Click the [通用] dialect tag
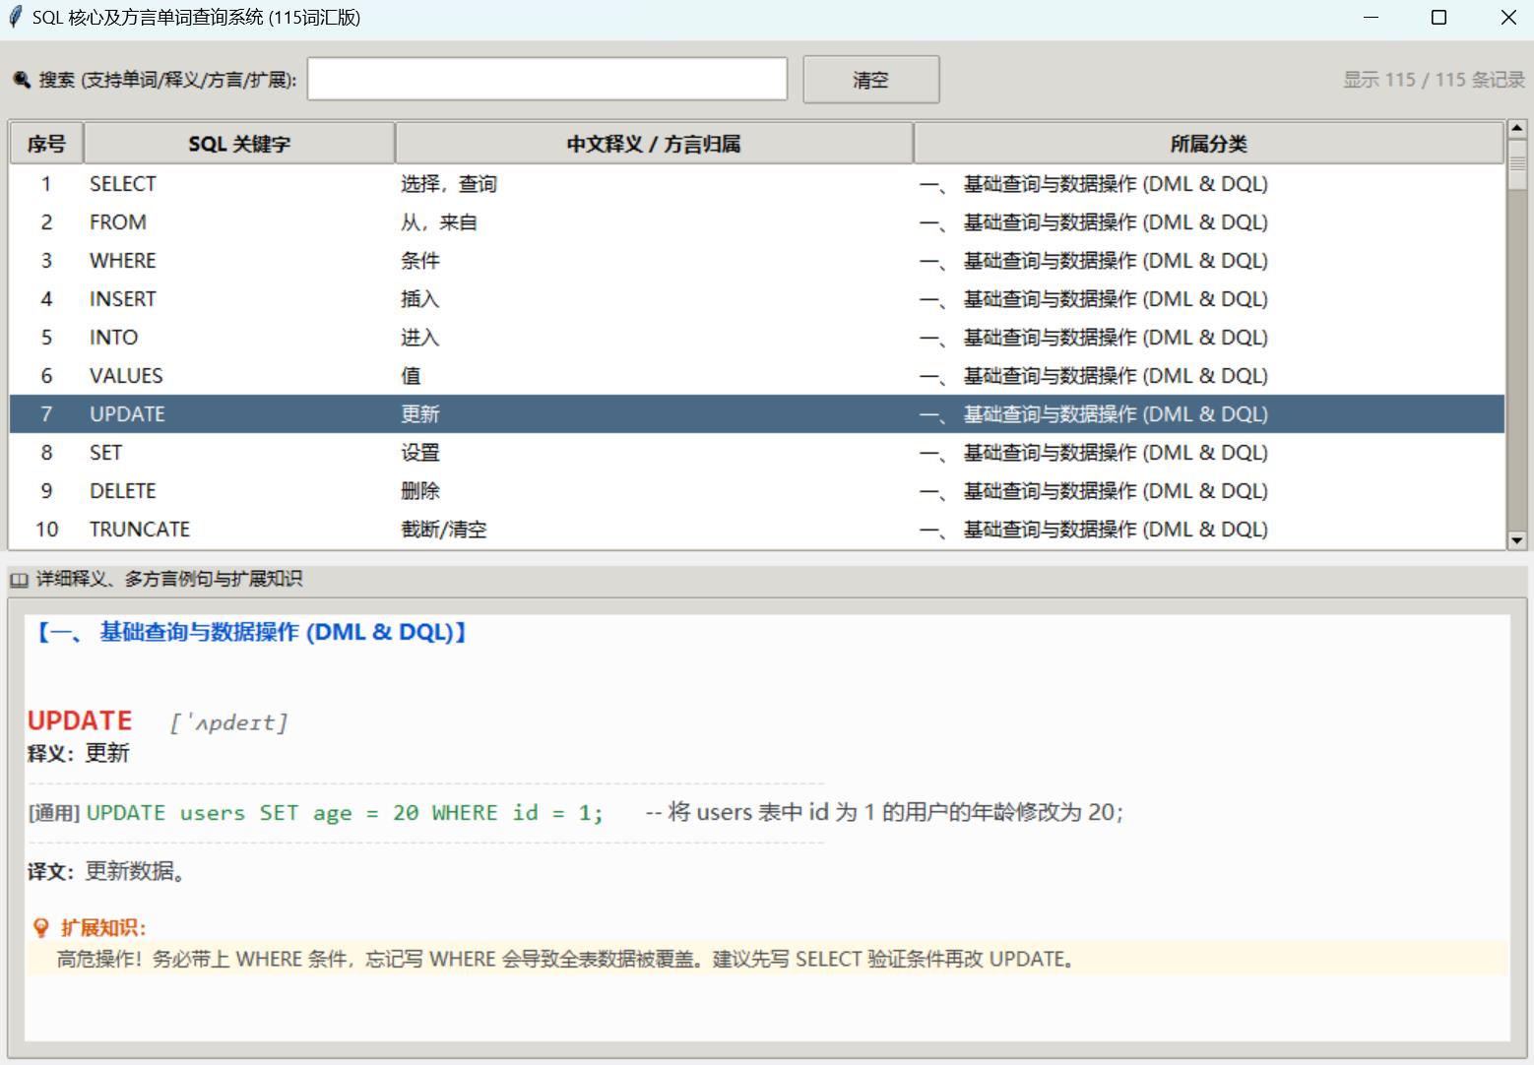Image resolution: width=1534 pixels, height=1065 pixels. (54, 813)
